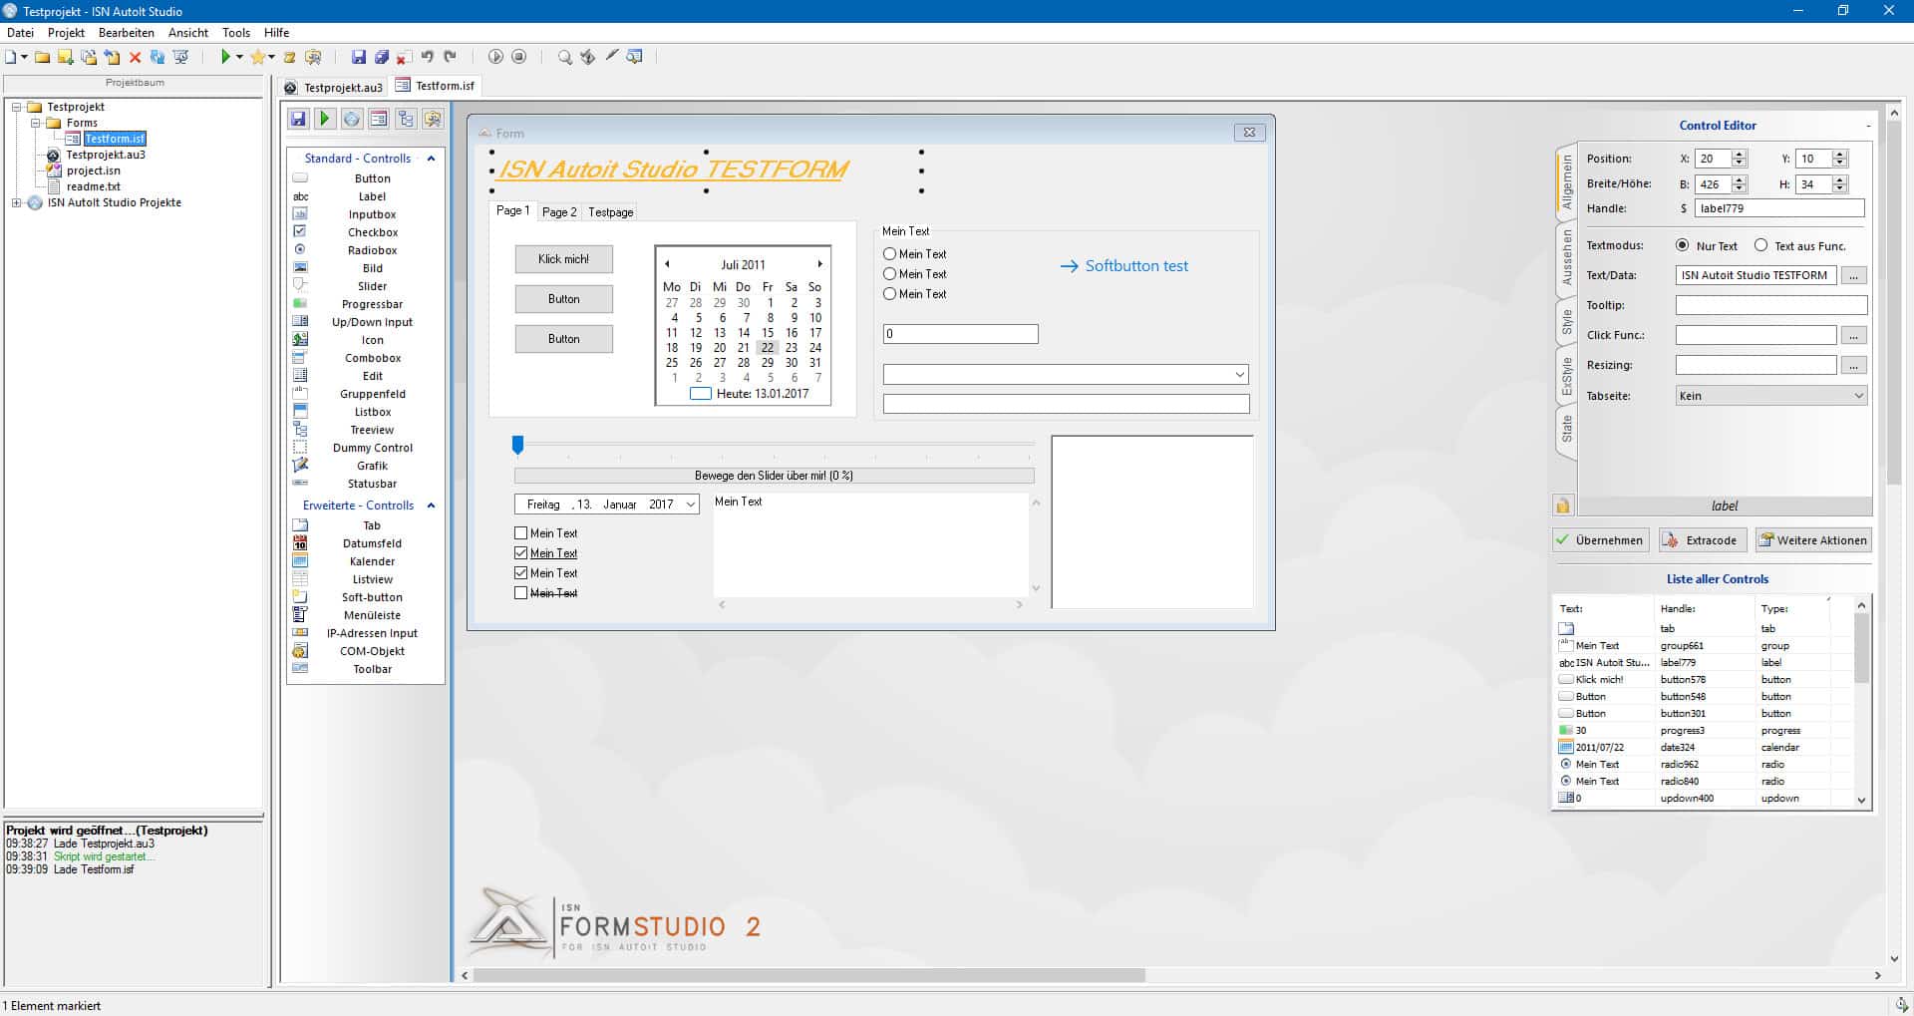Tick the first 'Mein Text' checkbox
Viewport: 1914px width, 1016px height.
coord(520,533)
